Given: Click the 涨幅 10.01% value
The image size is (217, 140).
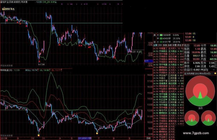Looking at the screenshot, I should (x=196, y=52).
